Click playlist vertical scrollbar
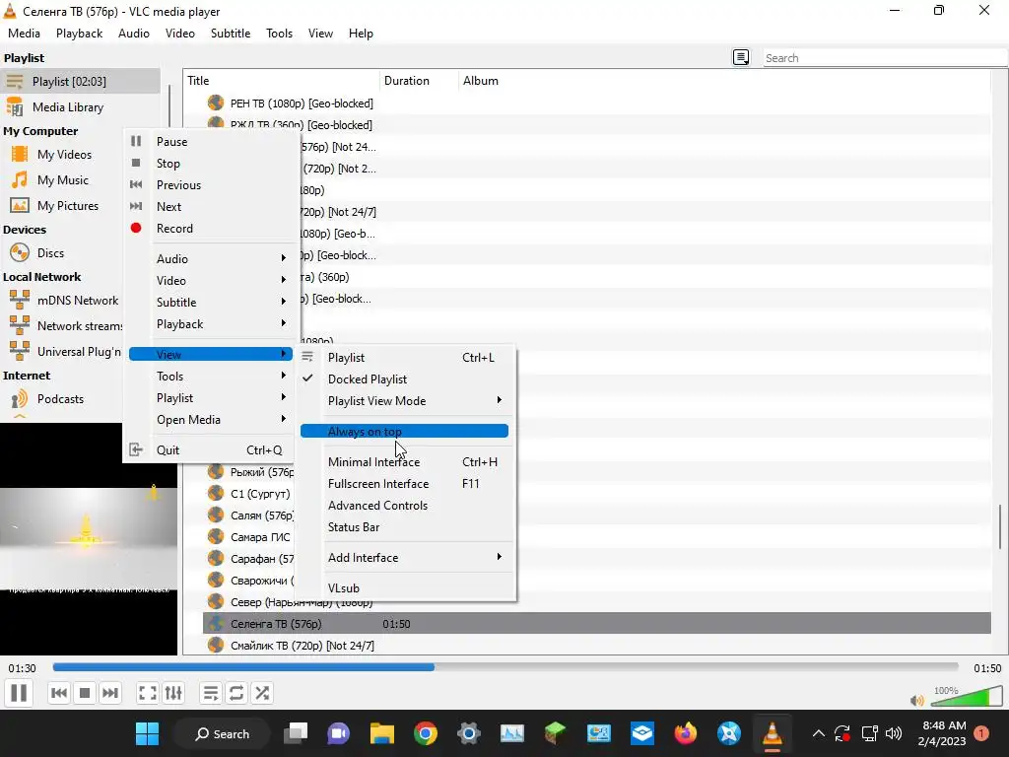 [x=1000, y=526]
